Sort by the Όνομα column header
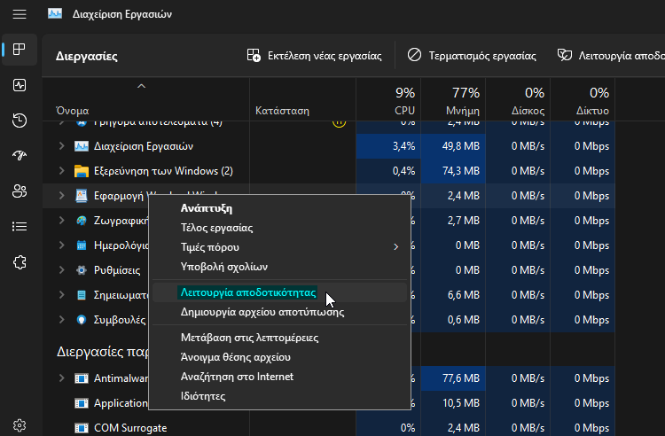The image size is (665, 436). (x=73, y=111)
